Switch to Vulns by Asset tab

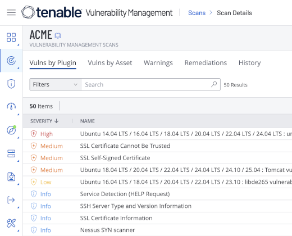tap(110, 63)
